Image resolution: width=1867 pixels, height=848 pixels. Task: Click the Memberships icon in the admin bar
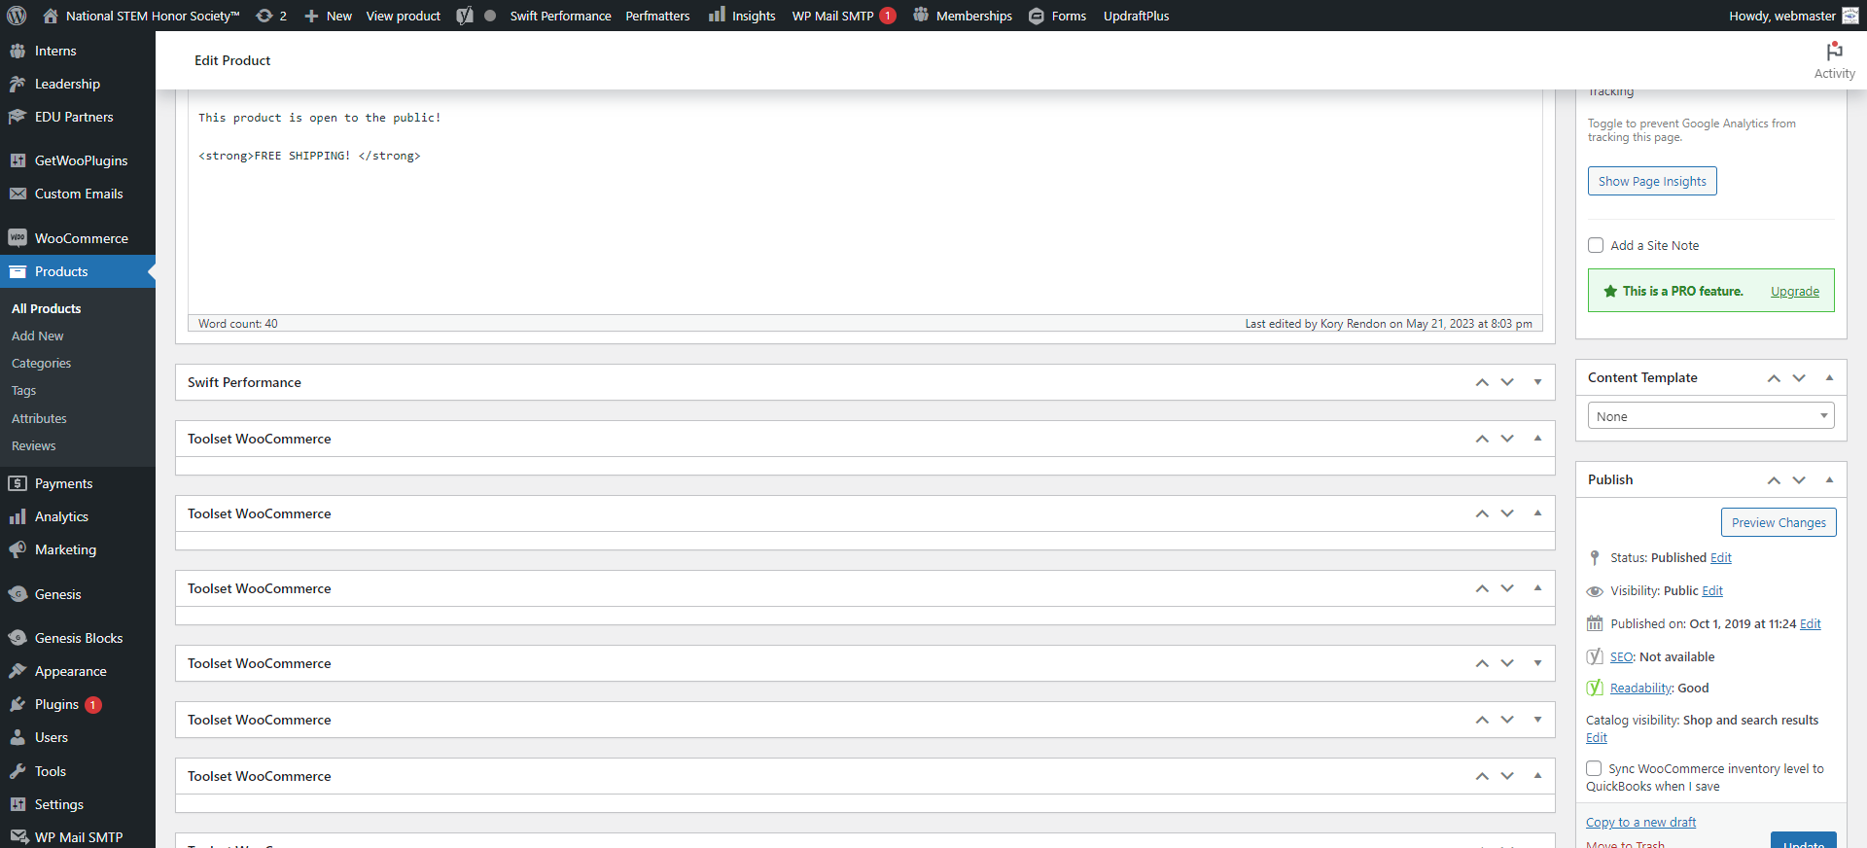[x=921, y=15]
